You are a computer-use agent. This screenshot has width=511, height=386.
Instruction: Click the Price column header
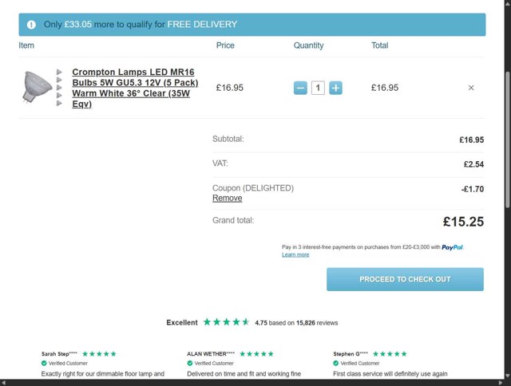click(x=225, y=45)
